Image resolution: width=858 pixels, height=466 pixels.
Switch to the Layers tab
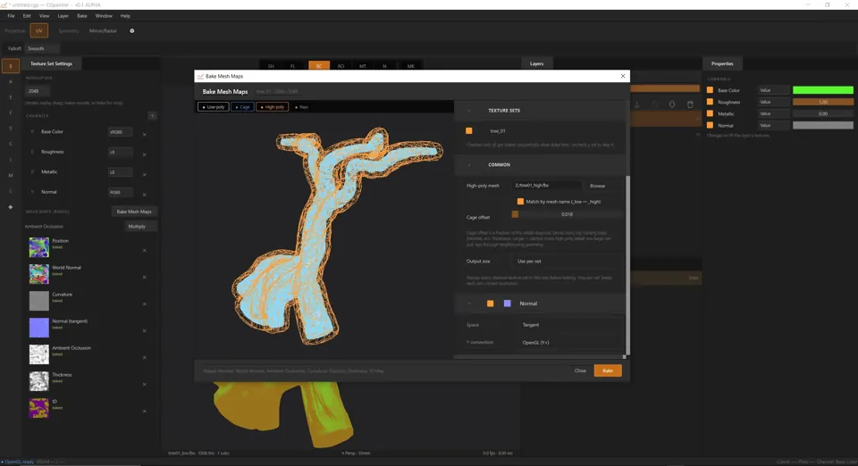click(536, 63)
